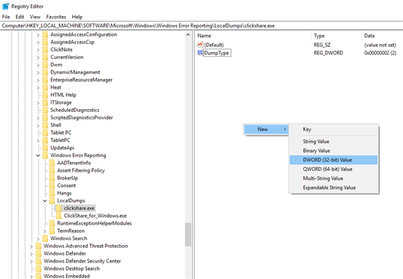
Task: Choose Multi-String Value from submenu
Action: 333,178
